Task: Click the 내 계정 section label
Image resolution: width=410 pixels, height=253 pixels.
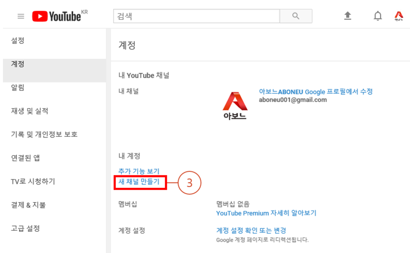Action: tap(129, 156)
